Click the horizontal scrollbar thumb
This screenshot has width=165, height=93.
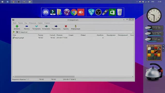[44, 76]
